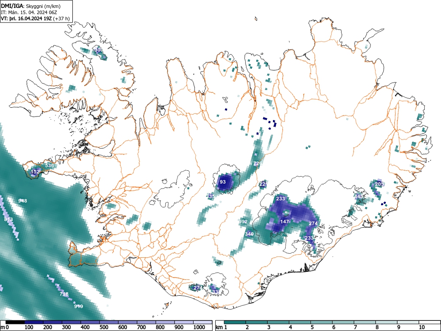The width and height of the screenshot is (441, 331).
Task: Click the 6 label on the km scale
Action: [334, 327]
